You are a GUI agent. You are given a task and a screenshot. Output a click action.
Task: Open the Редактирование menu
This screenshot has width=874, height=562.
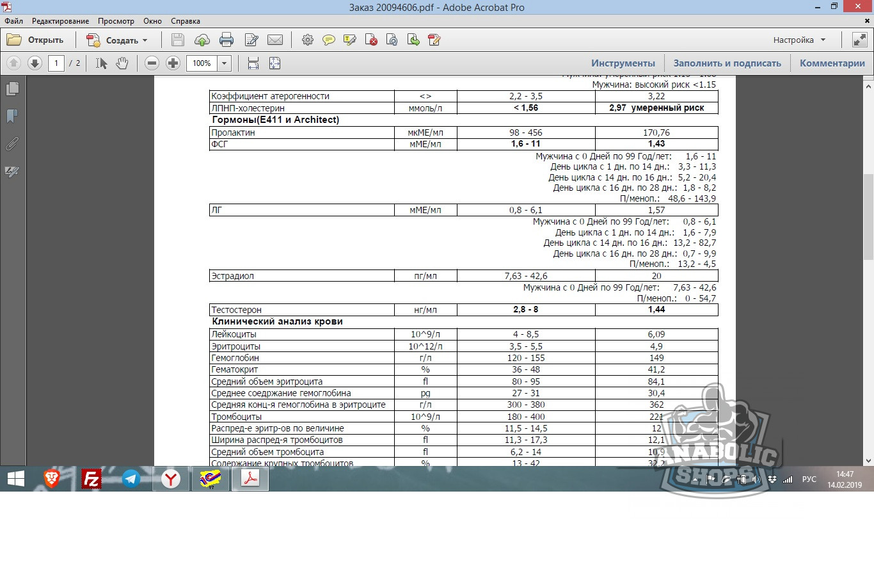tap(60, 21)
